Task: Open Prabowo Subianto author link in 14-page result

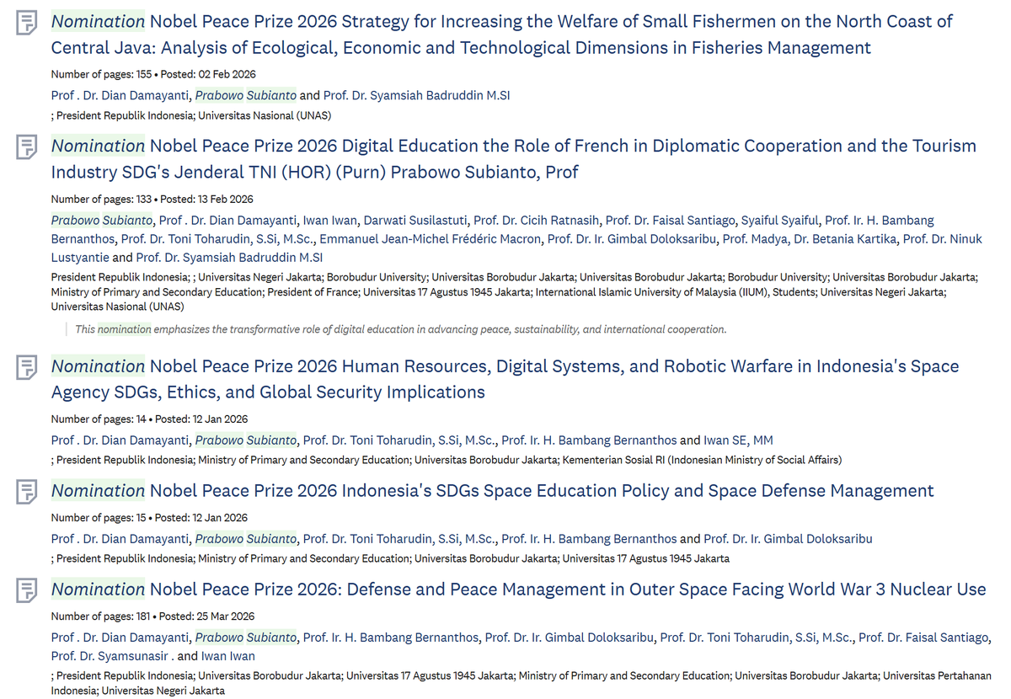Action: click(x=246, y=440)
